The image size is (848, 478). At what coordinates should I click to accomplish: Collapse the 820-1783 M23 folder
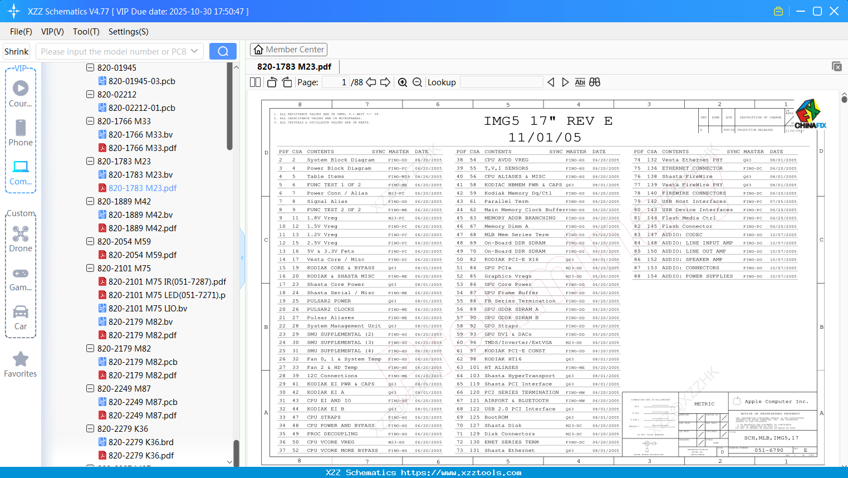pyautogui.click(x=90, y=161)
